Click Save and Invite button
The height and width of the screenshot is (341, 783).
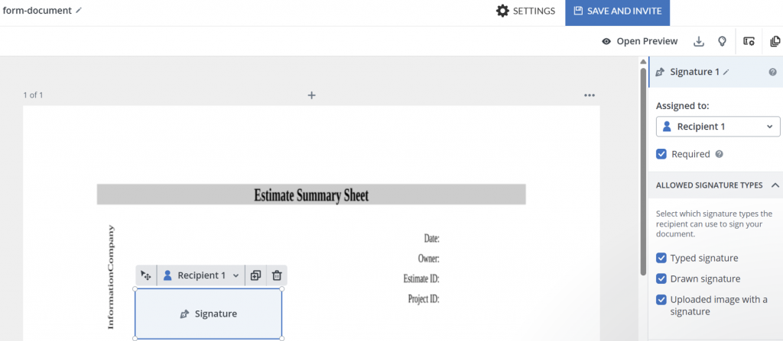(x=617, y=12)
